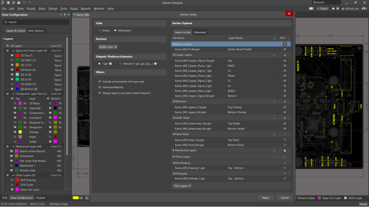369x207 pixels.
Task: Select the *.gbr output extension radio
Action: pos(99,64)
